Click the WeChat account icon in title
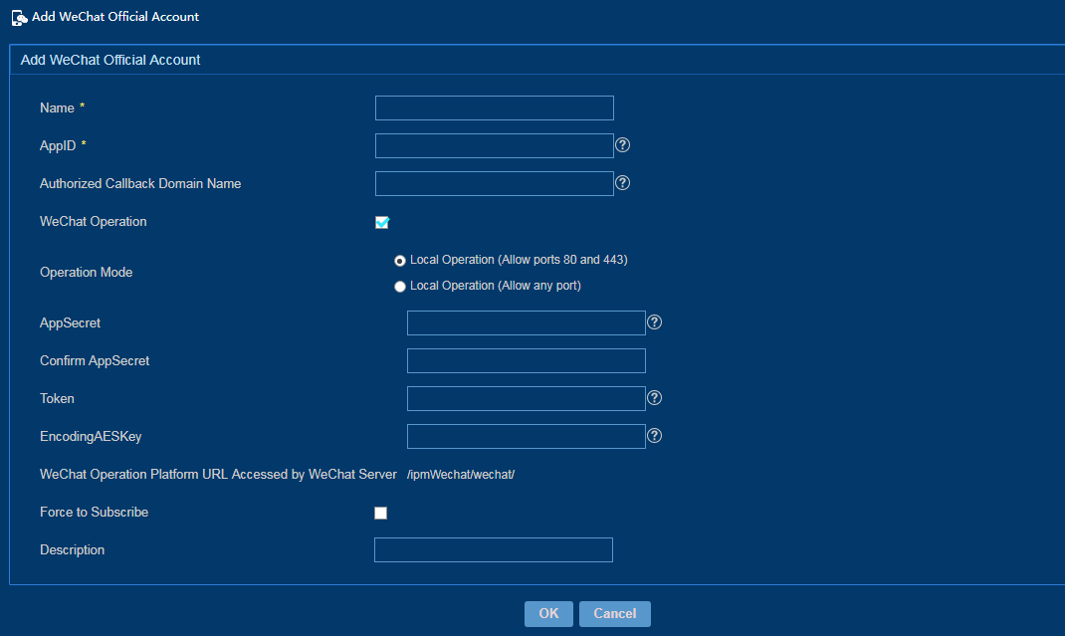 pyautogui.click(x=20, y=18)
